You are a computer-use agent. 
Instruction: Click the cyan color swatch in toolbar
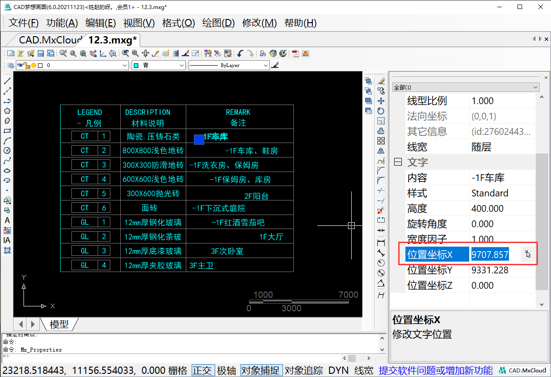[x=136, y=66]
